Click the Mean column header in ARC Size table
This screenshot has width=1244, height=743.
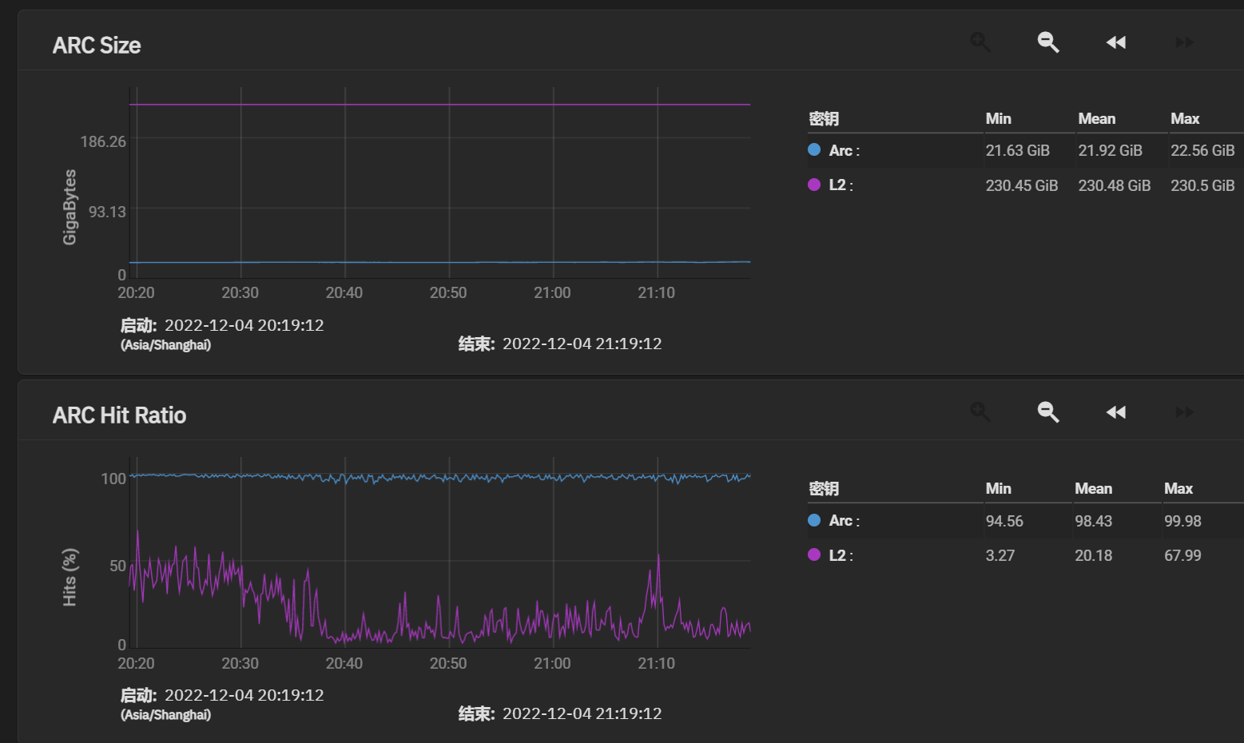(1096, 119)
